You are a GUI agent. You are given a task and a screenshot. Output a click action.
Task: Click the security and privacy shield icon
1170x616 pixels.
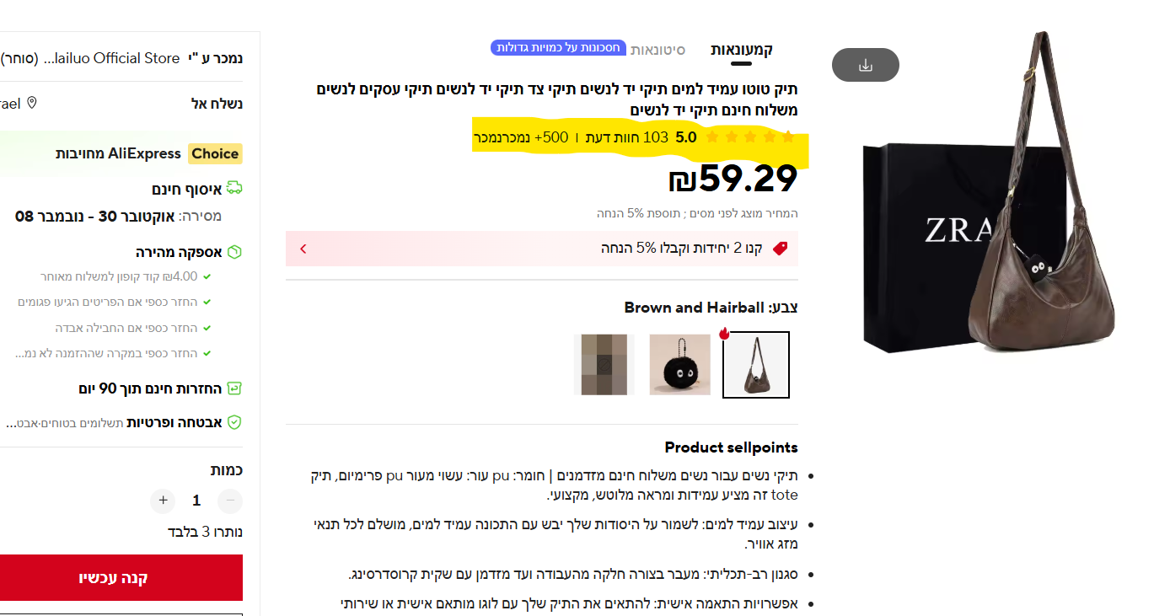(x=235, y=422)
